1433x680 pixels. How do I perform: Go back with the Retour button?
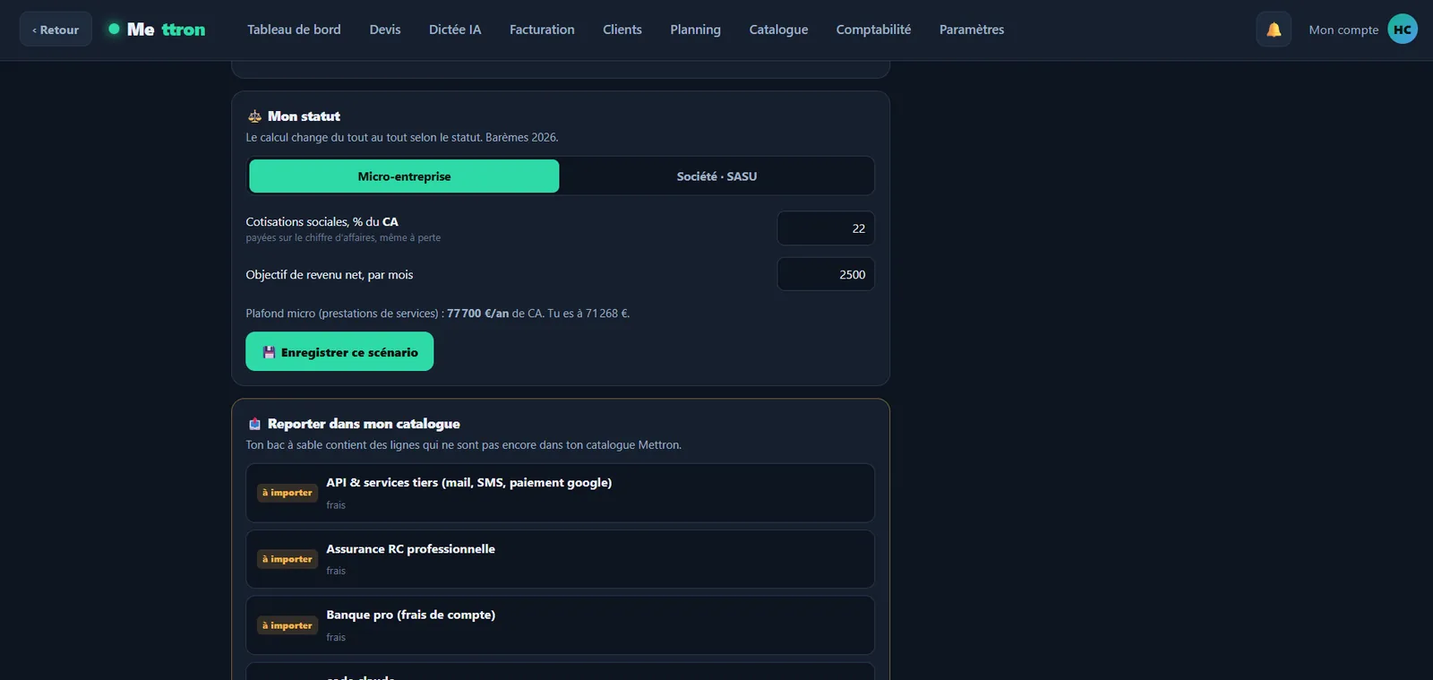[56, 30]
